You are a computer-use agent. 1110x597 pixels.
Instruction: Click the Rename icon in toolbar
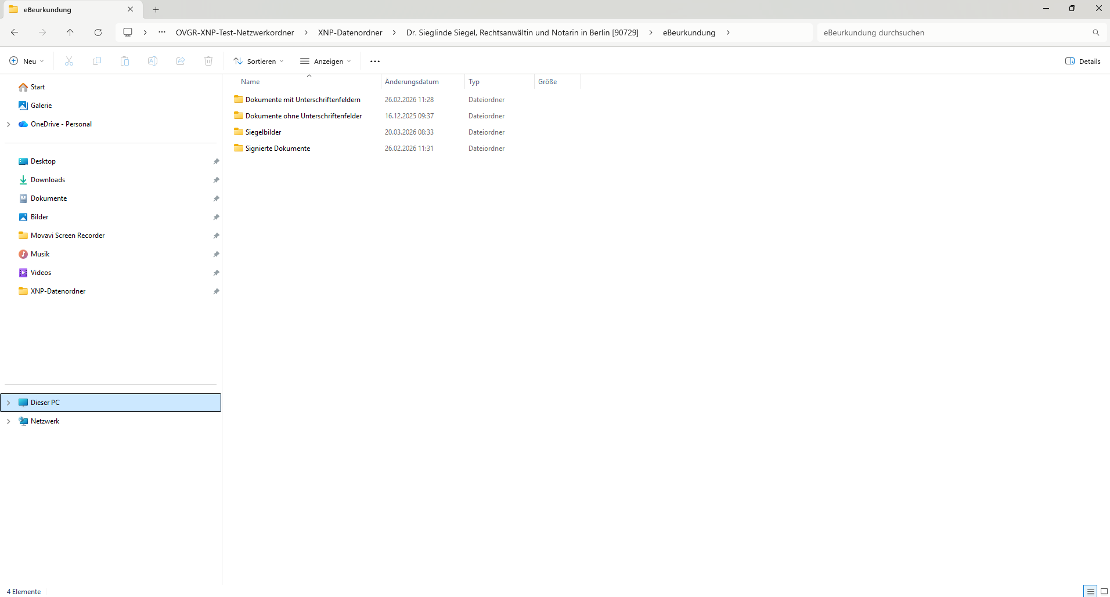click(x=153, y=61)
